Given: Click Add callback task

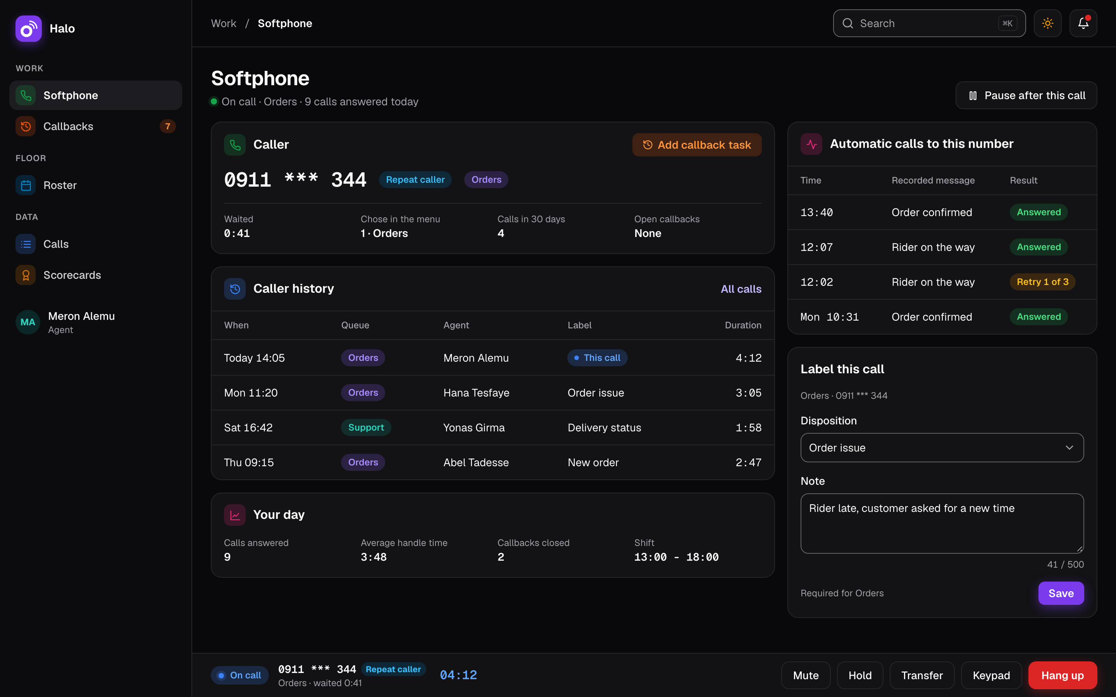Looking at the screenshot, I should click(697, 145).
